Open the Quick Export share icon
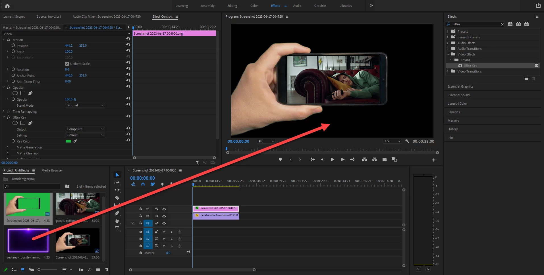This screenshot has height=275, width=544. 538,5
